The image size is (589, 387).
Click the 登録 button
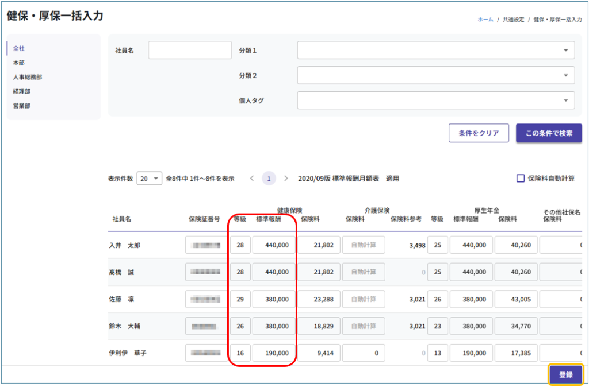[x=565, y=374]
